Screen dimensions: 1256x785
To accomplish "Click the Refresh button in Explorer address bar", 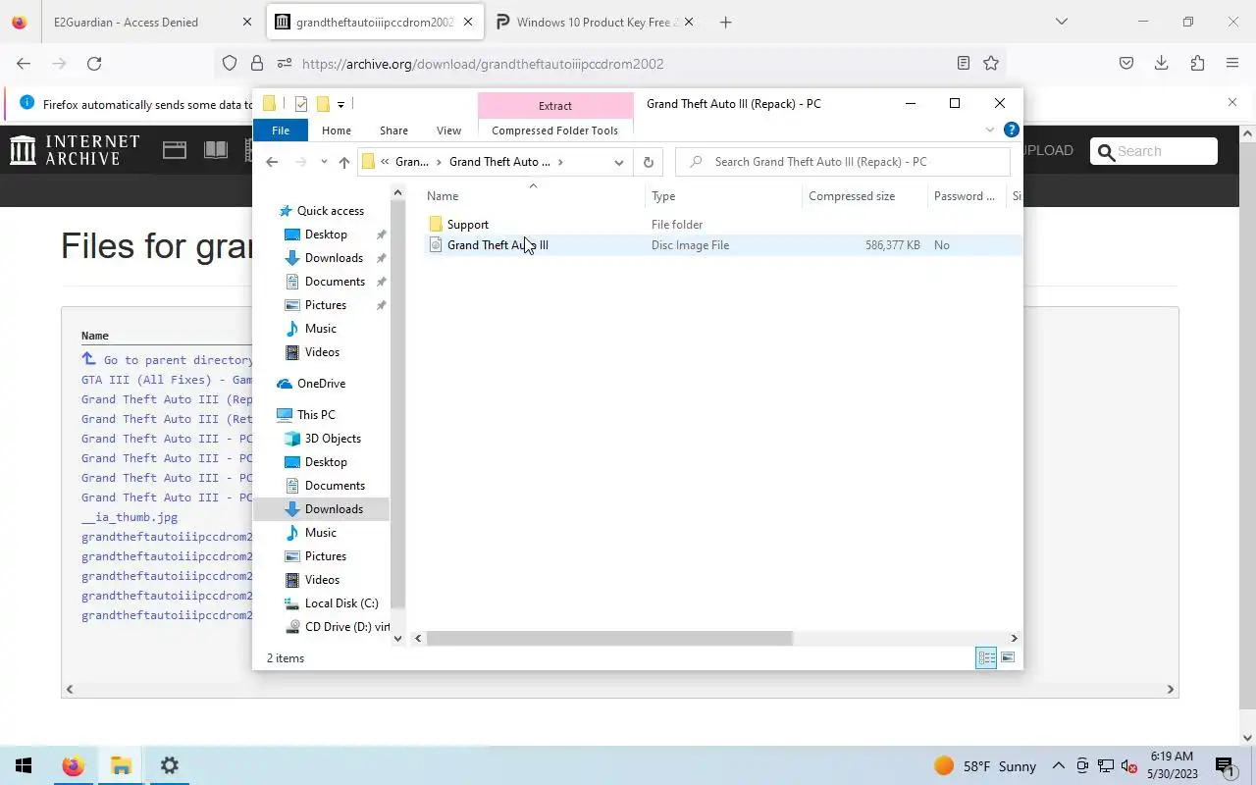I will click(x=648, y=162).
